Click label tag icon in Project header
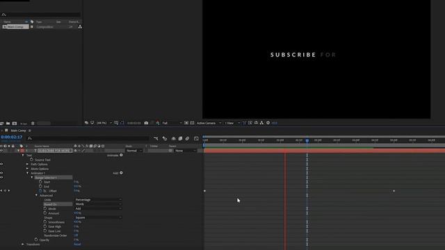The width and height of the screenshot is (445, 250). coord(32,22)
